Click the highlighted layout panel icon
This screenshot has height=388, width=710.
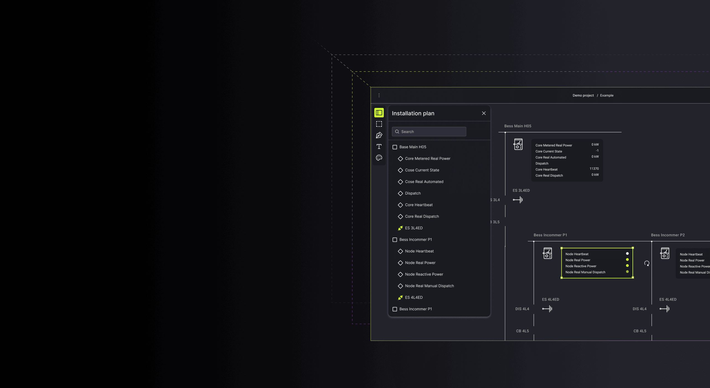click(x=379, y=113)
